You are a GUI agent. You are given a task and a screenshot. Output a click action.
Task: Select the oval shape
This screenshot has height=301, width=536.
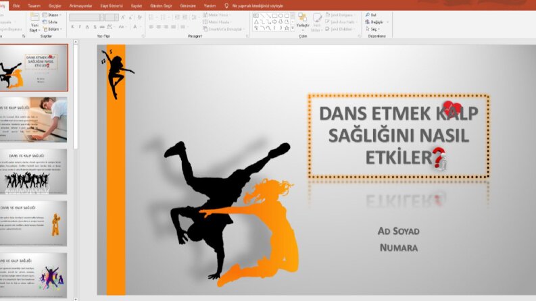tap(281, 16)
